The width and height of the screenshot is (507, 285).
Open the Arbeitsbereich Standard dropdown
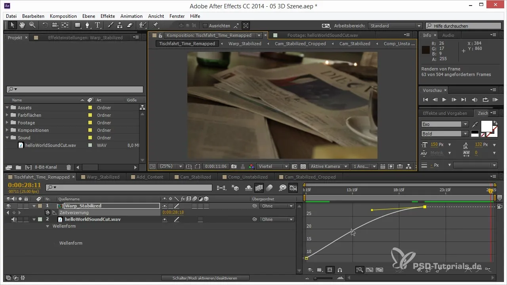point(395,26)
